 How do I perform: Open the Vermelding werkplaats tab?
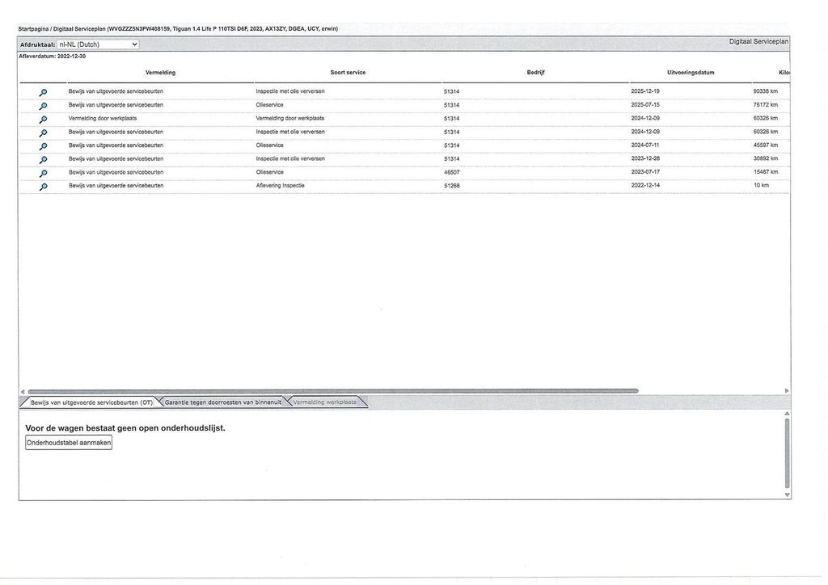coord(325,402)
